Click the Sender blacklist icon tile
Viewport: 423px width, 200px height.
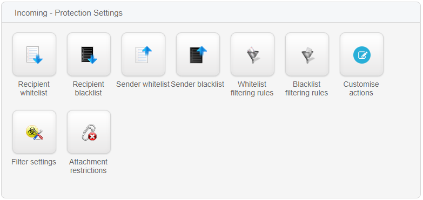(x=198, y=54)
